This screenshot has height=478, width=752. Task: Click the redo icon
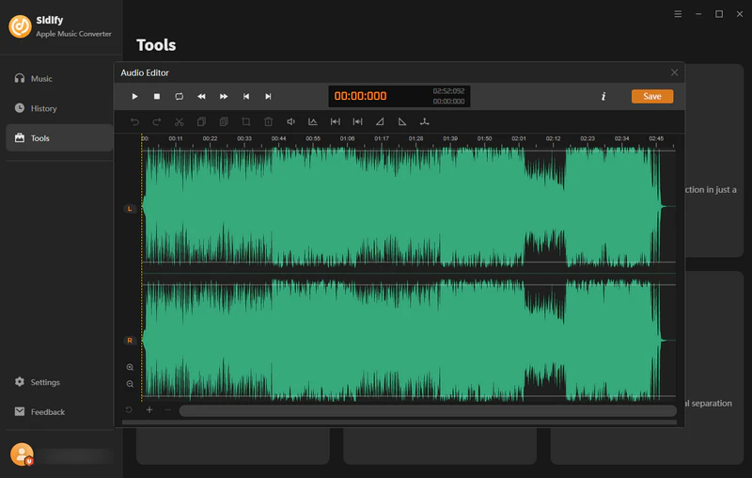tap(157, 122)
